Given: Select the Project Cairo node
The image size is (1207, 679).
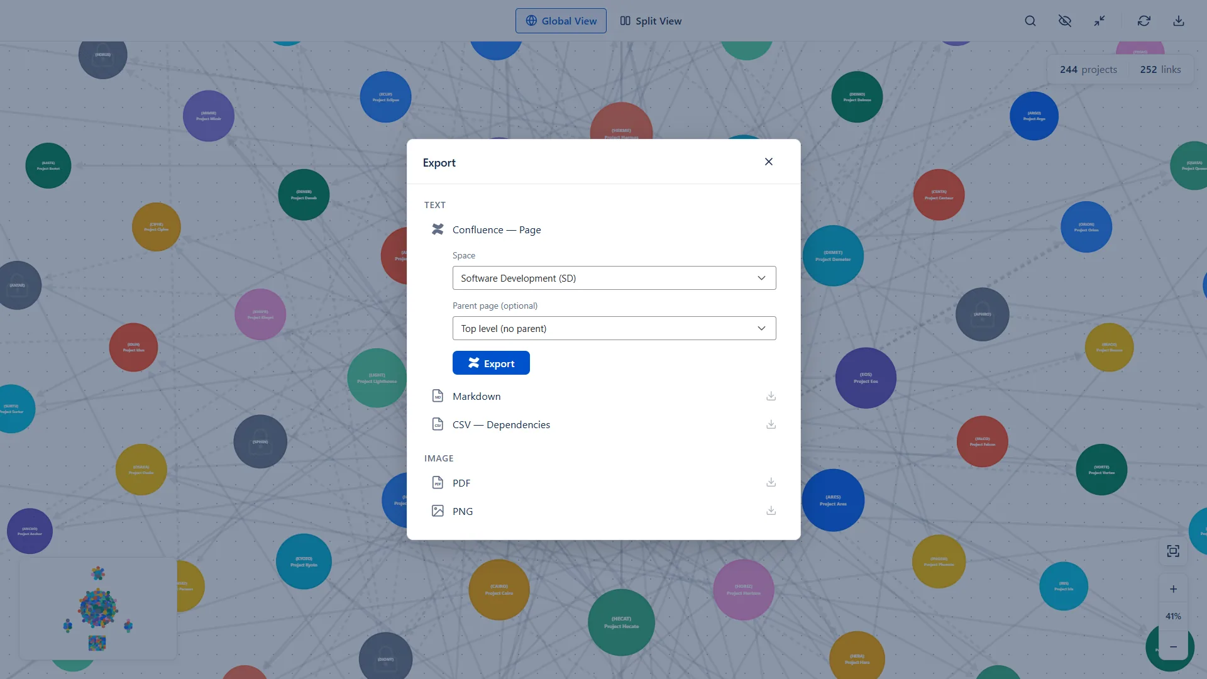Looking at the screenshot, I should tap(499, 590).
